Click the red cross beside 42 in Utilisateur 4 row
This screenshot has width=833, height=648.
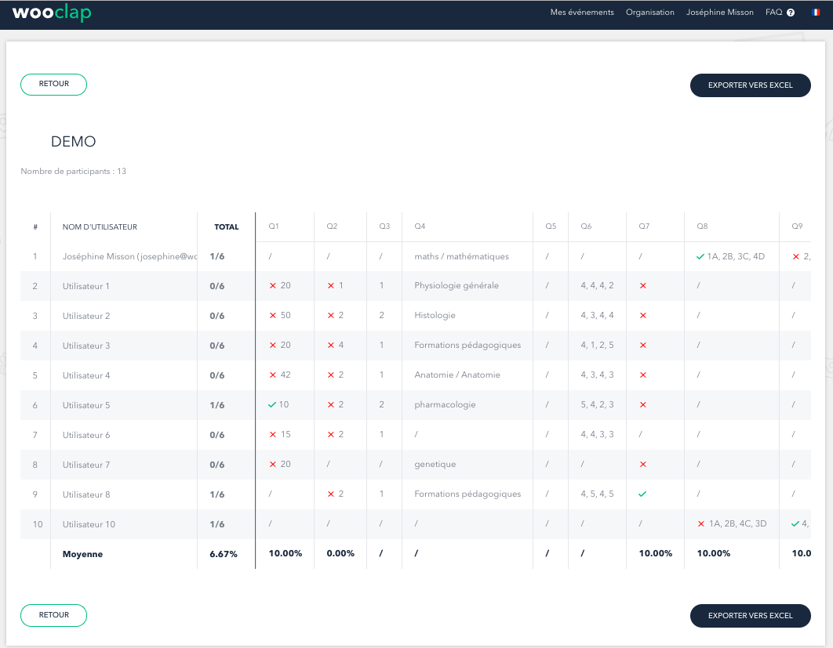(x=272, y=375)
